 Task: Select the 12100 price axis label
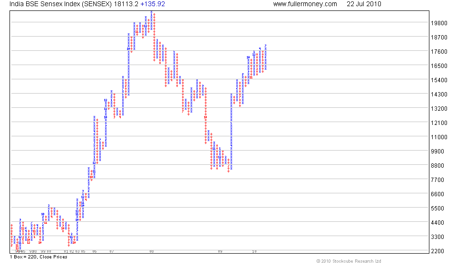click(439, 123)
